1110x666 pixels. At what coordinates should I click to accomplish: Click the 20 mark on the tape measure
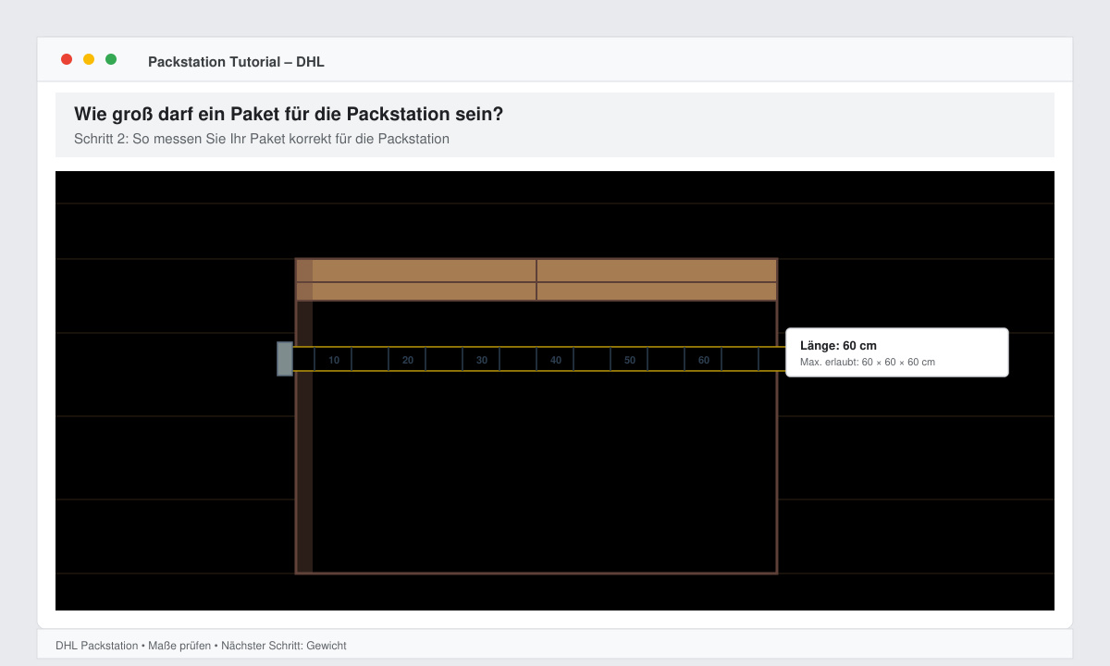pyautogui.click(x=408, y=360)
